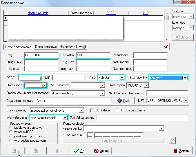Click the table scrollbar thumb
Image resolution: width=196 pixels, height=157 pixels.
pyautogui.click(x=167, y=18)
